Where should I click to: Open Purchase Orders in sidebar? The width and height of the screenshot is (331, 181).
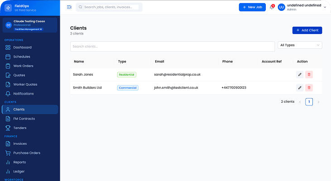click(x=30, y=153)
